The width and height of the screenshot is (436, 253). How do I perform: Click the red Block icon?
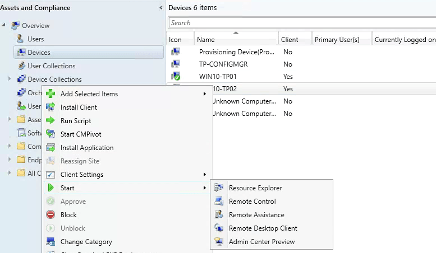[x=50, y=215]
